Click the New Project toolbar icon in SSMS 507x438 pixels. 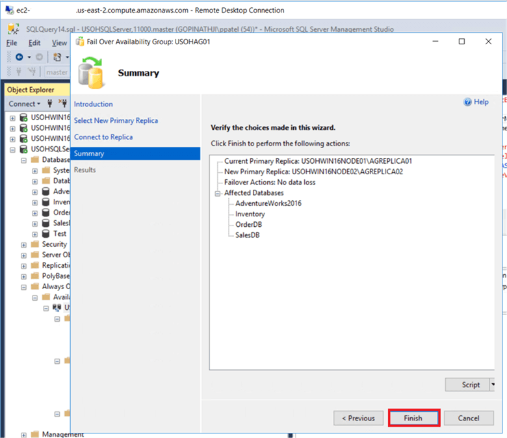coord(57,57)
